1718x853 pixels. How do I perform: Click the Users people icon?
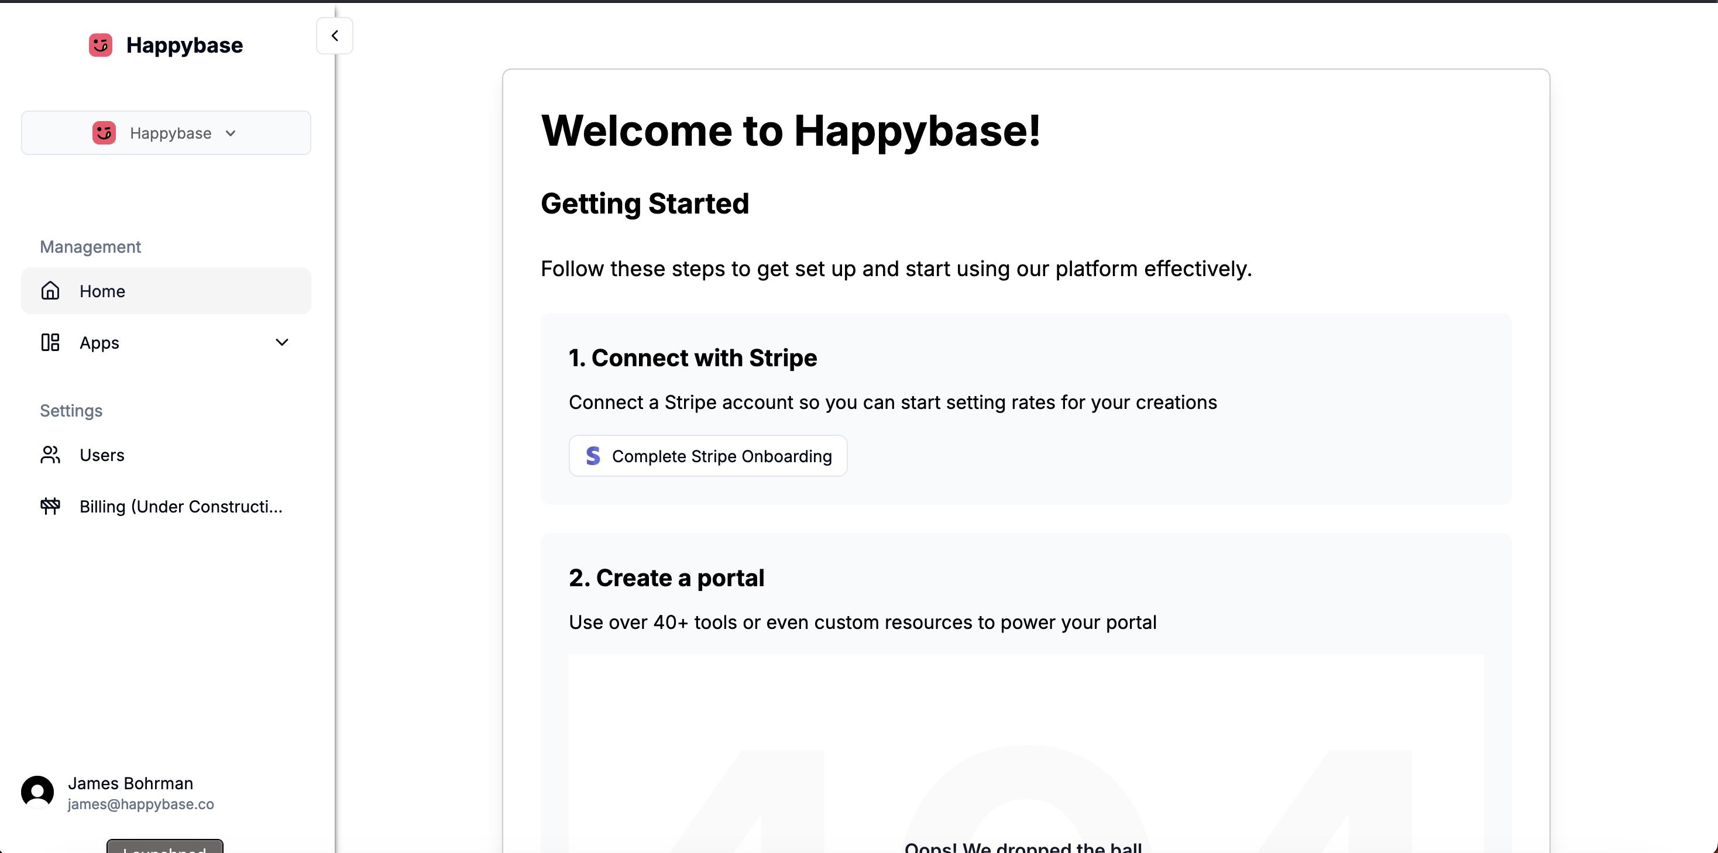51,455
